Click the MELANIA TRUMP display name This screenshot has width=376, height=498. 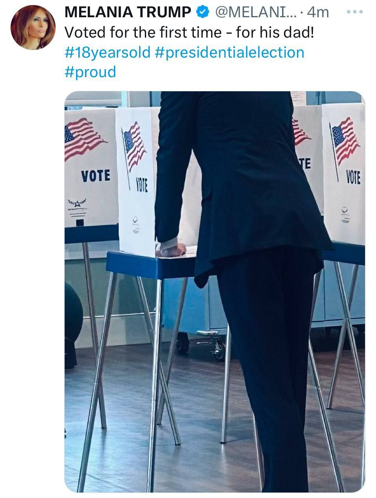point(128,13)
